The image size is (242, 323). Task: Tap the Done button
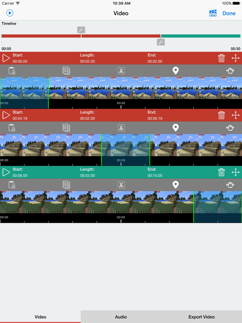229,13
